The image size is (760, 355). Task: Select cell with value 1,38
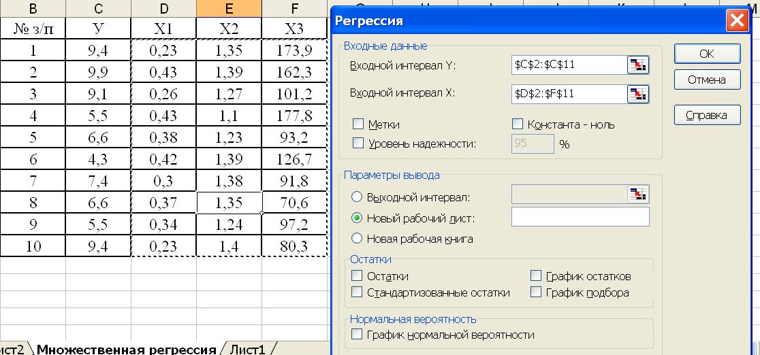tap(229, 181)
